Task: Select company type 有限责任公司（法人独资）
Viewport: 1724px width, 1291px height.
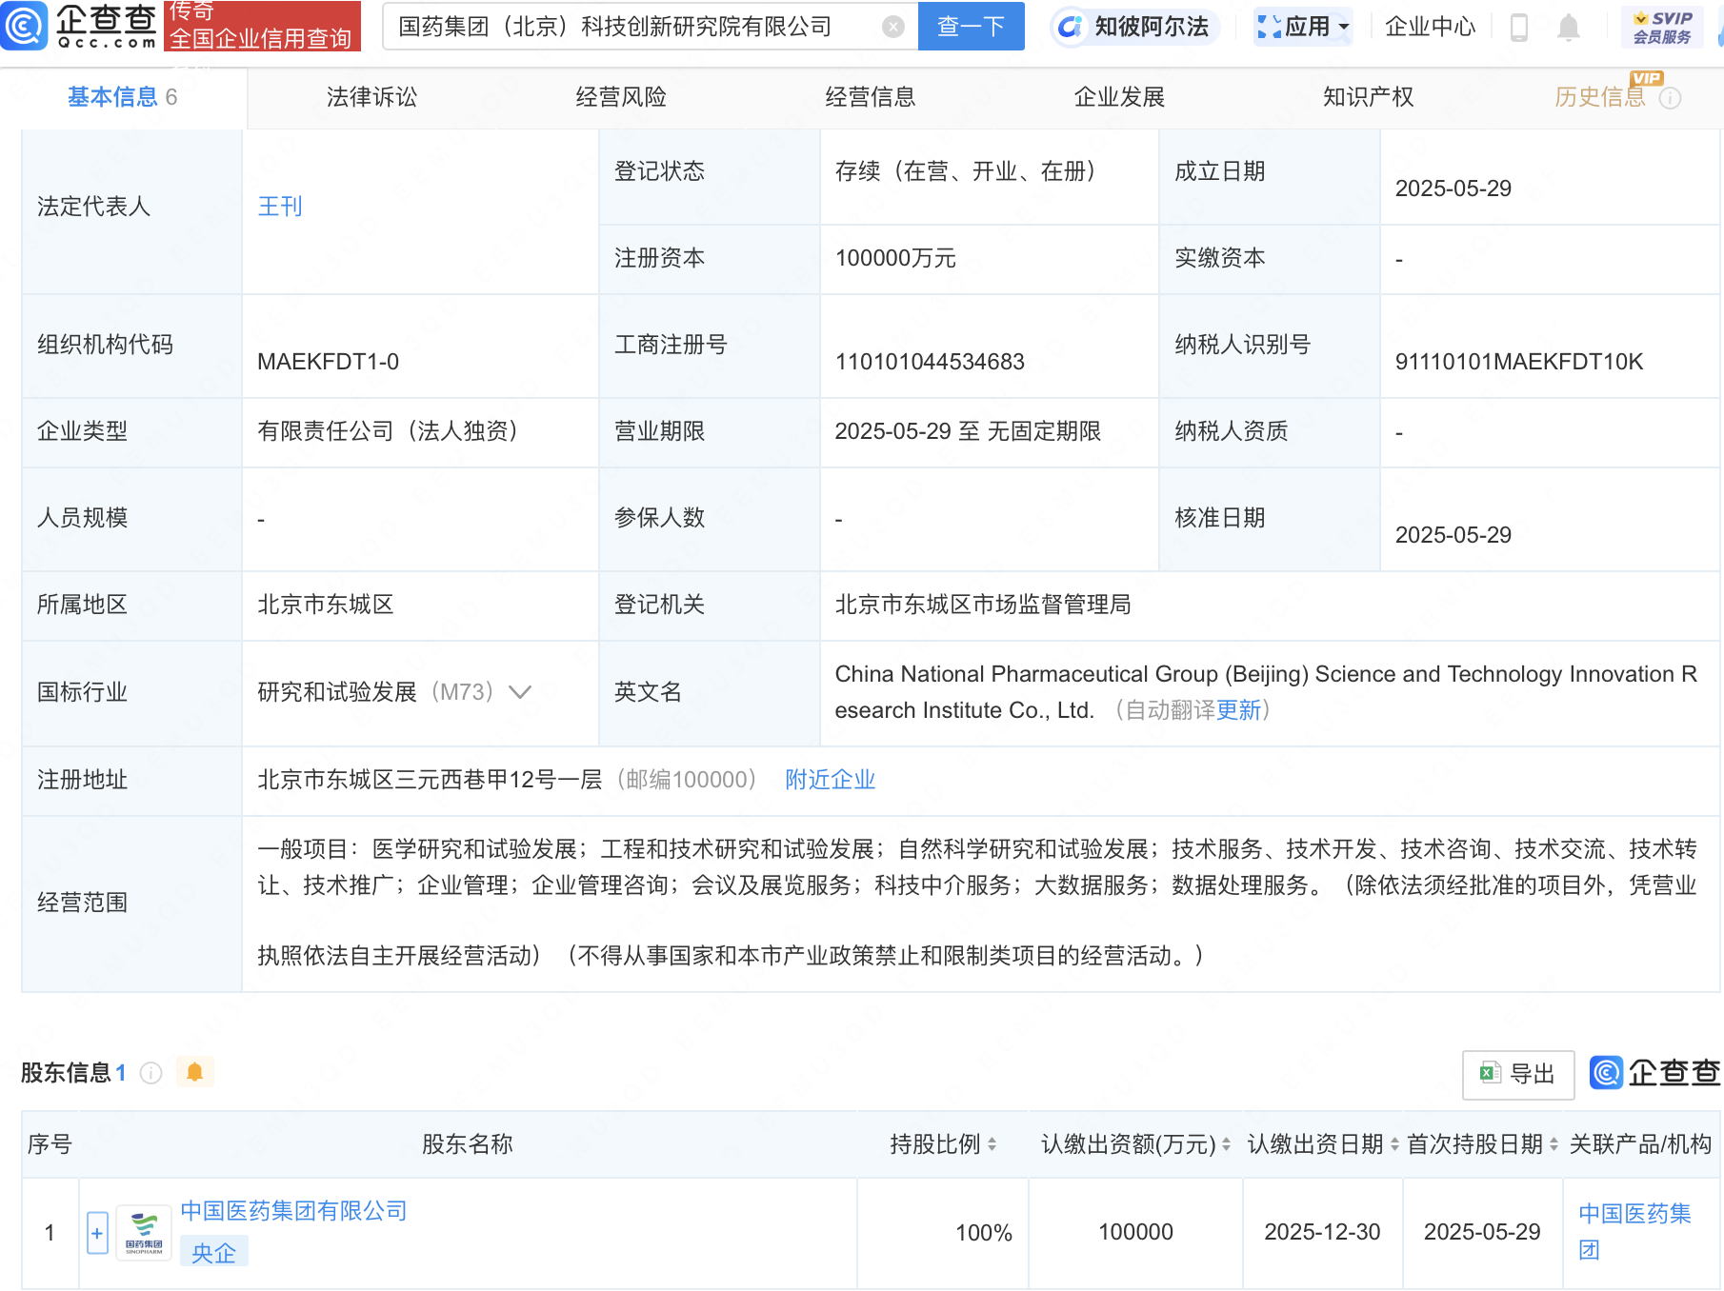Action: (x=392, y=431)
